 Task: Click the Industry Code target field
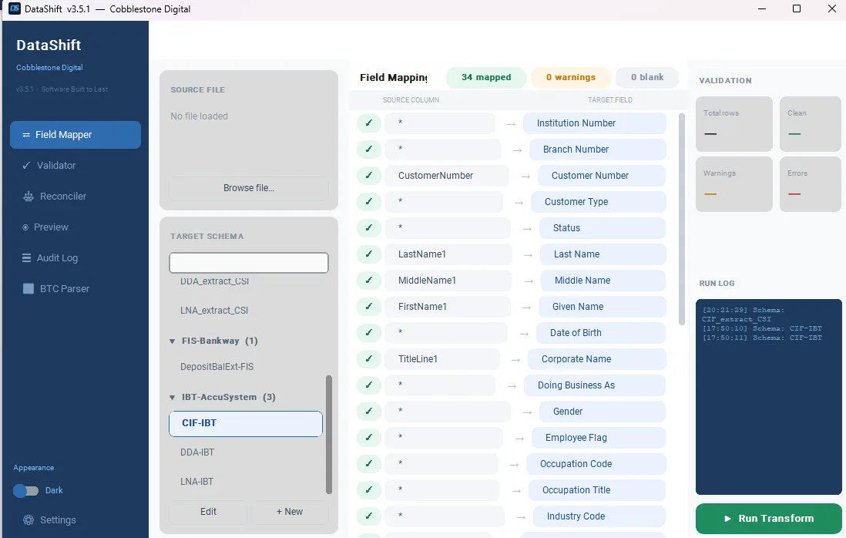click(599, 516)
